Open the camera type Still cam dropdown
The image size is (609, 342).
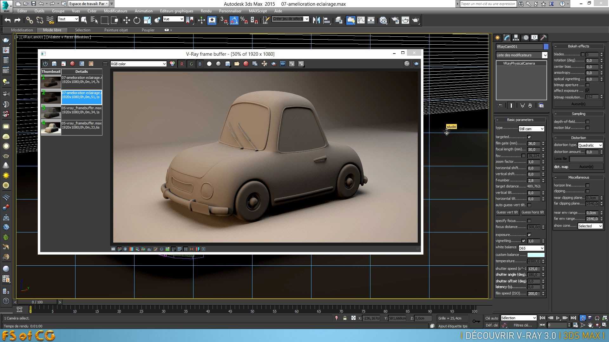[x=531, y=129]
